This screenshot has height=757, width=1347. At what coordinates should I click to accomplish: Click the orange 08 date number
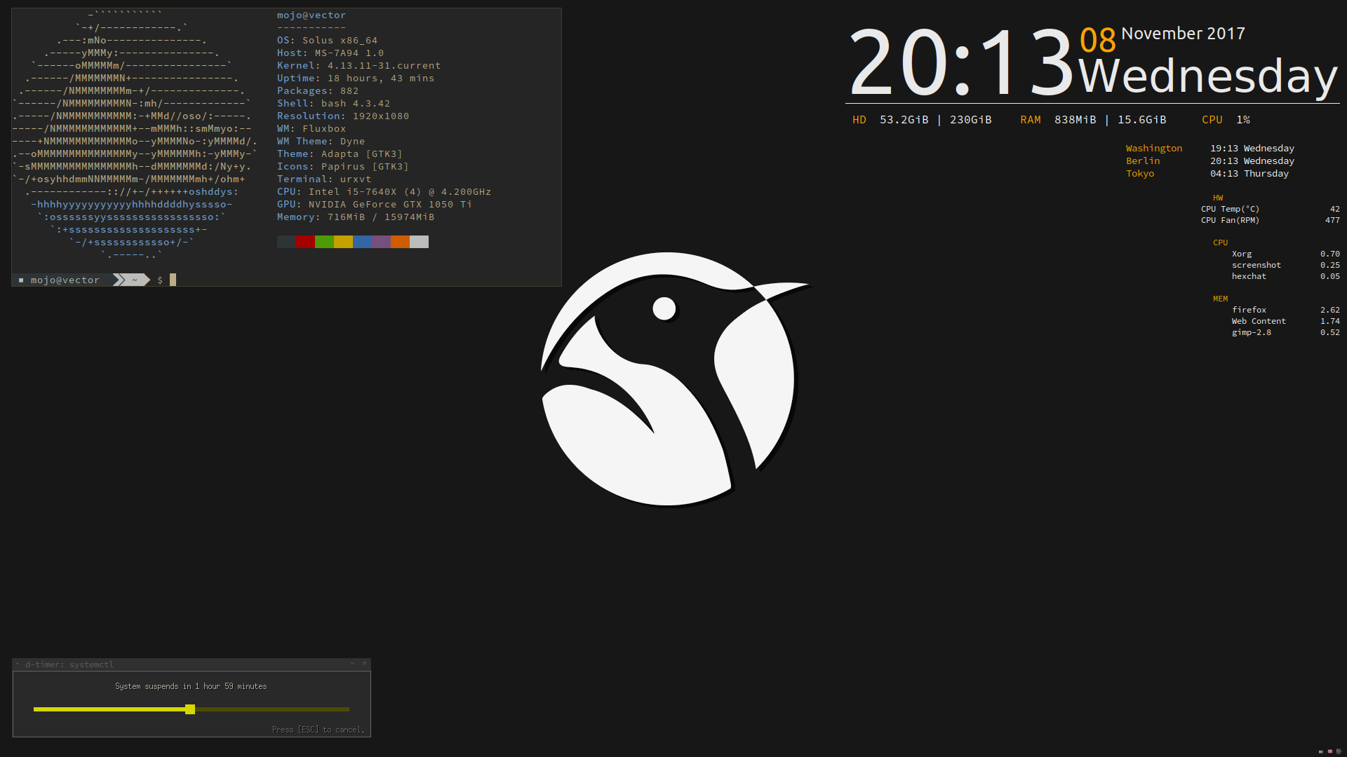1097,40
